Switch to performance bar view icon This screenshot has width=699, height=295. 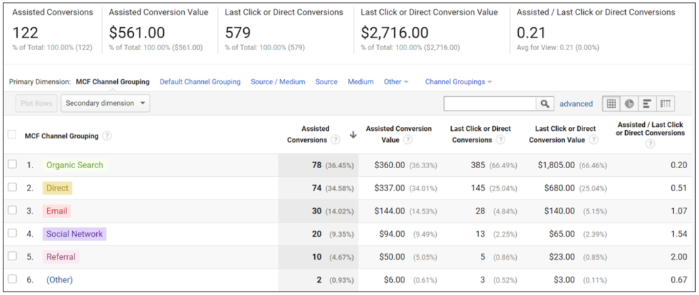point(647,104)
